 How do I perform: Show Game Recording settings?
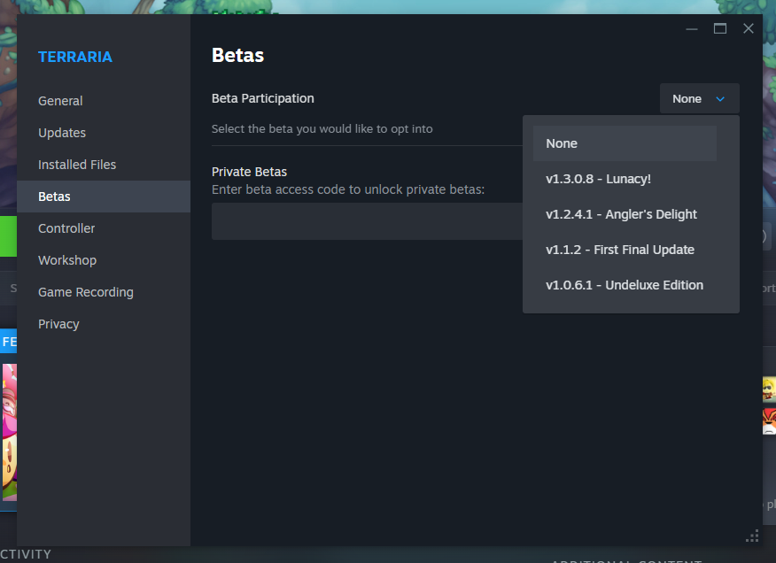(86, 292)
